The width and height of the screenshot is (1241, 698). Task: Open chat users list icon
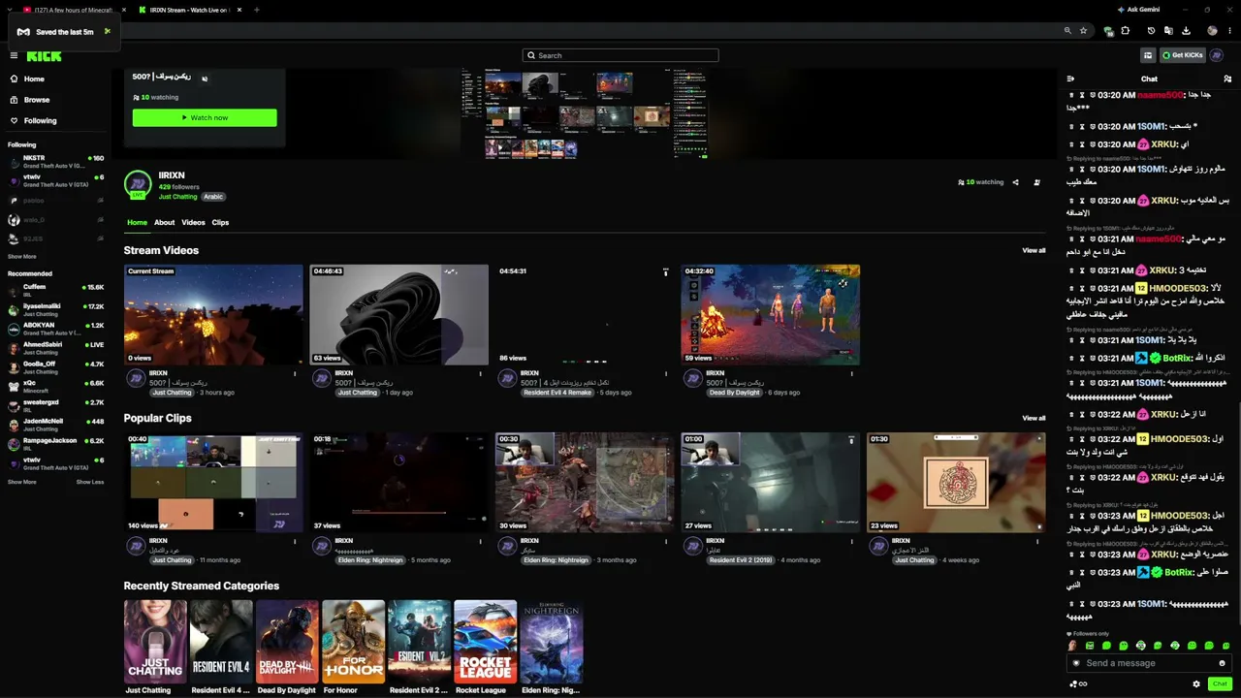[1227, 79]
